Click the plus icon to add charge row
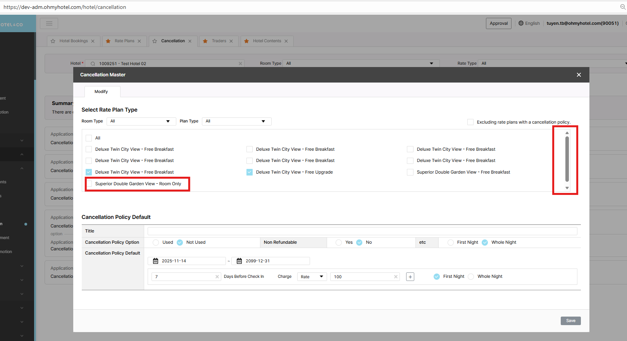 pos(410,277)
